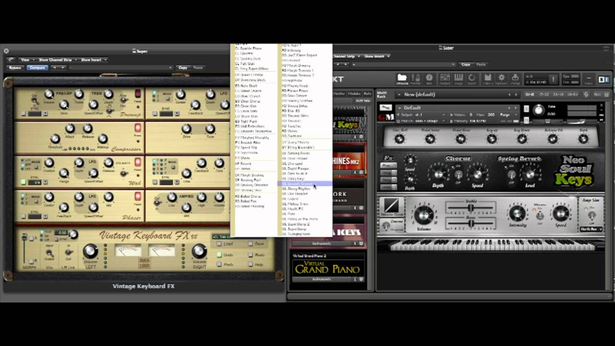
Task: Click Copy in Vintage Keyboard FX window
Action: point(183,68)
